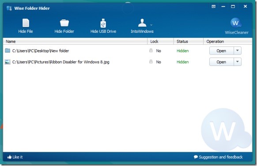Click the Hide USB Drive icon
Screen dimensions: 257x166
pos(103,23)
